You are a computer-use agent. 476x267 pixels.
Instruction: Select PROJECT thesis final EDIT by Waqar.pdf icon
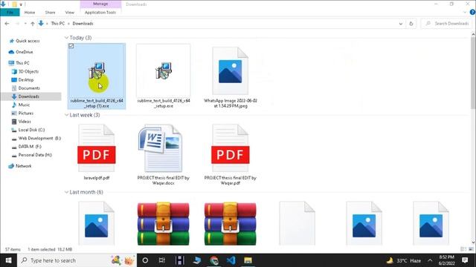[230, 148]
